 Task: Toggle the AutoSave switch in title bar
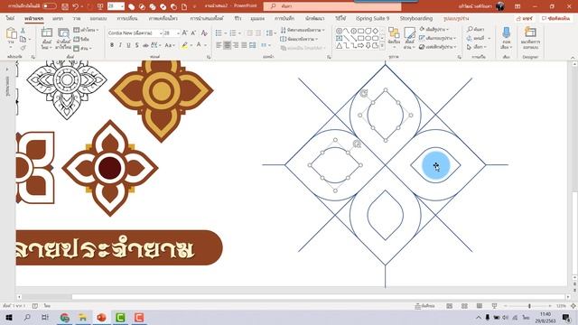pyautogui.click(x=50, y=6)
